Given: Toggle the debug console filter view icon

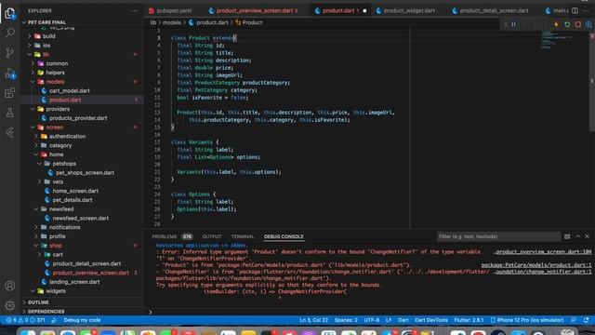Looking at the screenshot, I should (x=567, y=236).
